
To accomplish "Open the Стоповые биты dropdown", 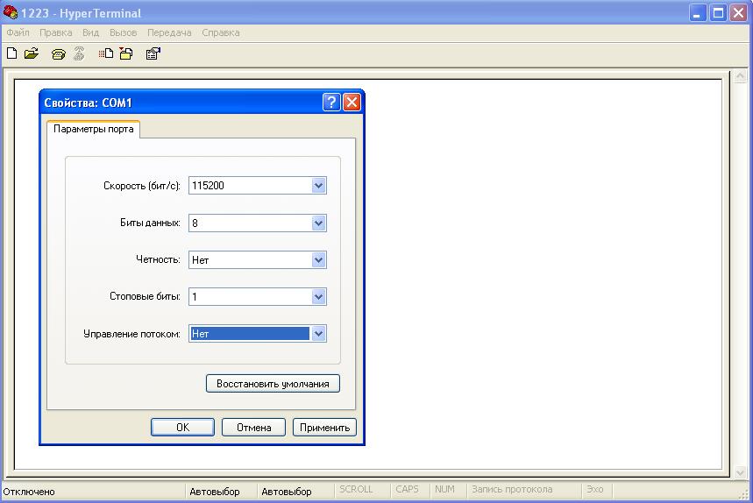I will click(318, 297).
